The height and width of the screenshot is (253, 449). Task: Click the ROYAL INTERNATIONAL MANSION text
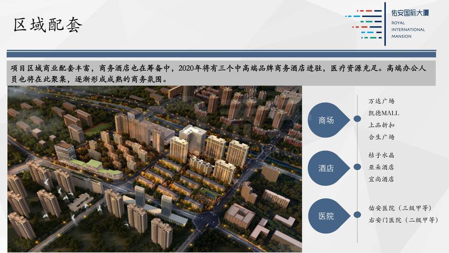[x=408, y=29]
